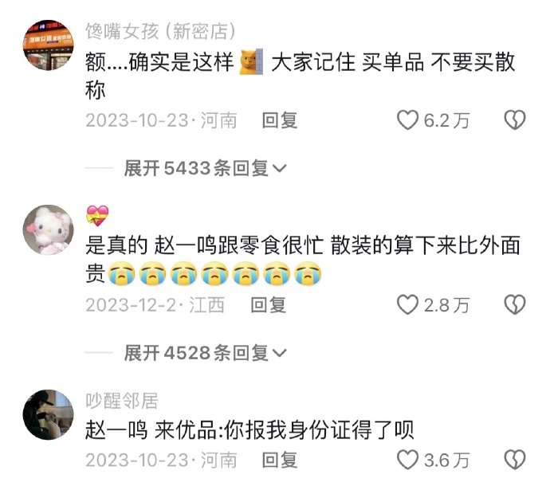
Task: Tap the cat emoji in first comment
Action: click(251, 62)
